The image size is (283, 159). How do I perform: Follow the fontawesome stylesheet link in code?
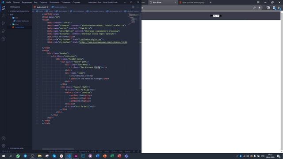pos(103,42)
